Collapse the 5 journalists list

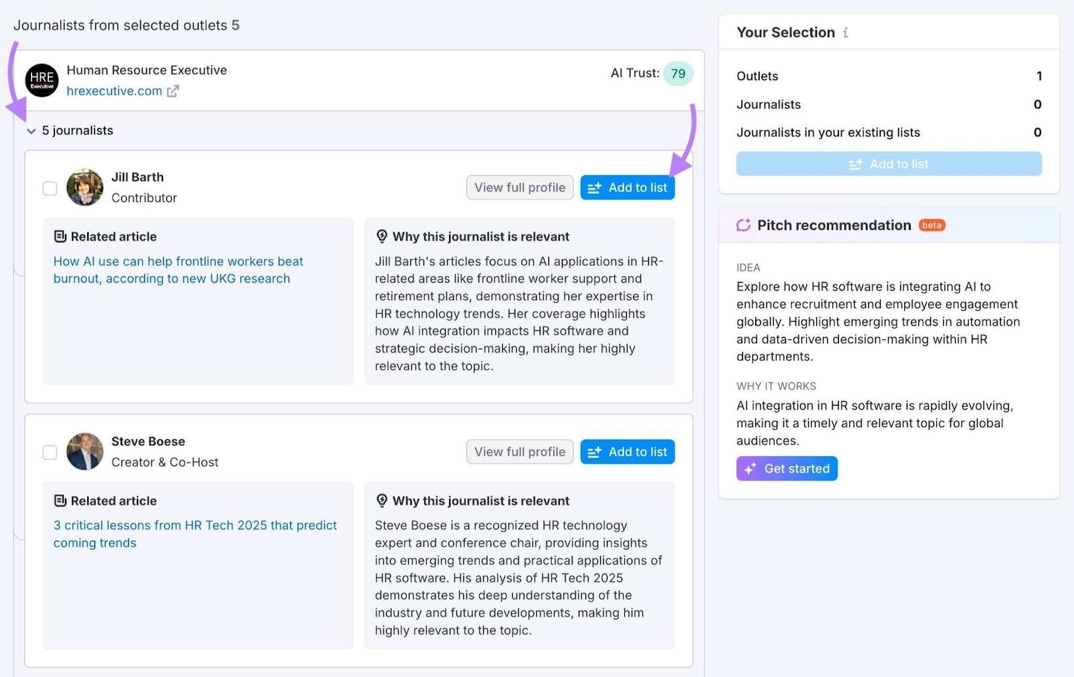(31, 130)
